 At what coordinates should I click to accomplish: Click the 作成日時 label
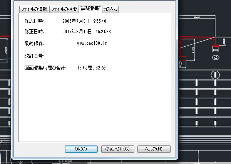(34, 21)
